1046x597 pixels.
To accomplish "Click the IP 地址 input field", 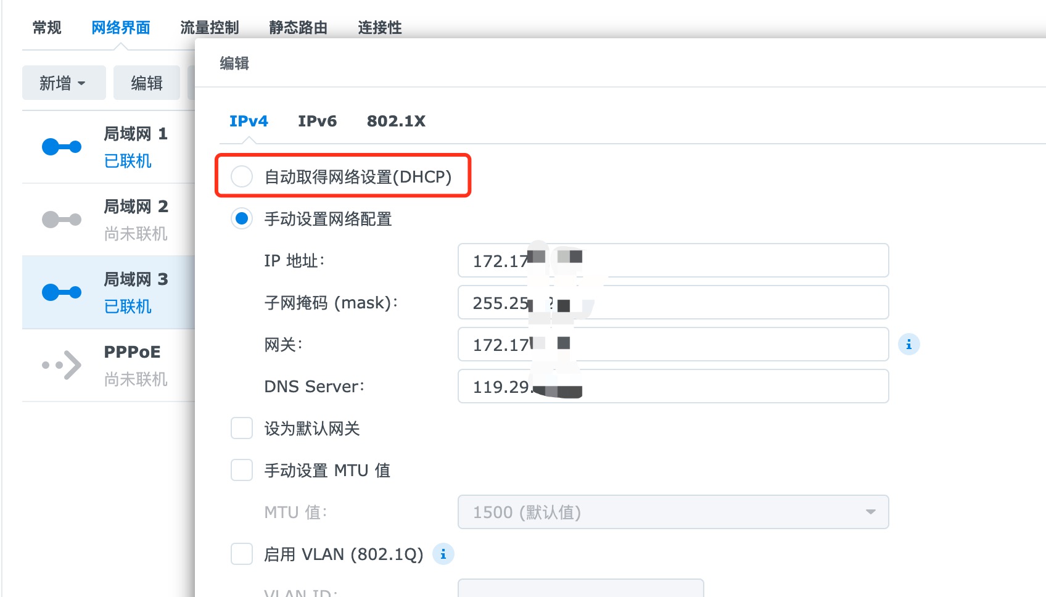I will (728, 260).
